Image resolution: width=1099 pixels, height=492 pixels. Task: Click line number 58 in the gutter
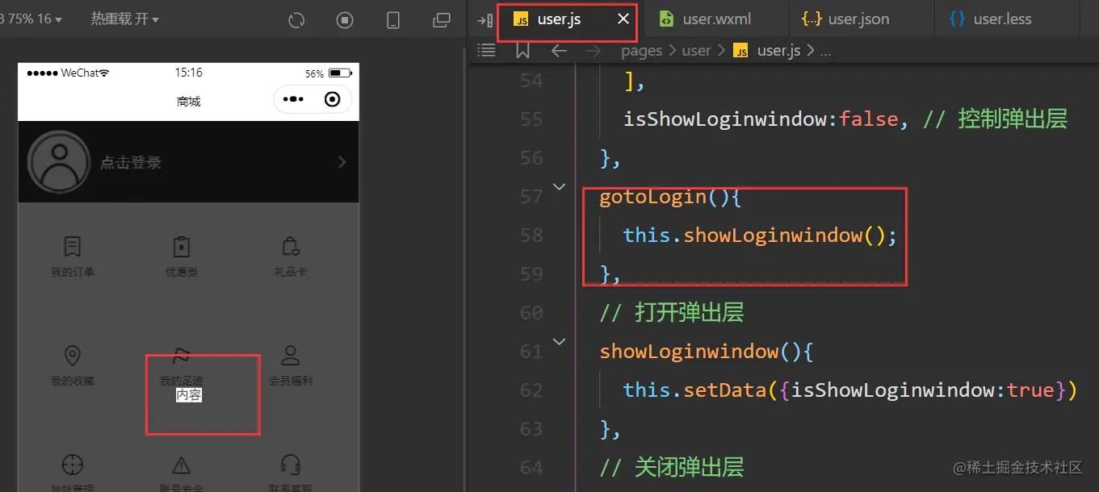click(531, 236)
